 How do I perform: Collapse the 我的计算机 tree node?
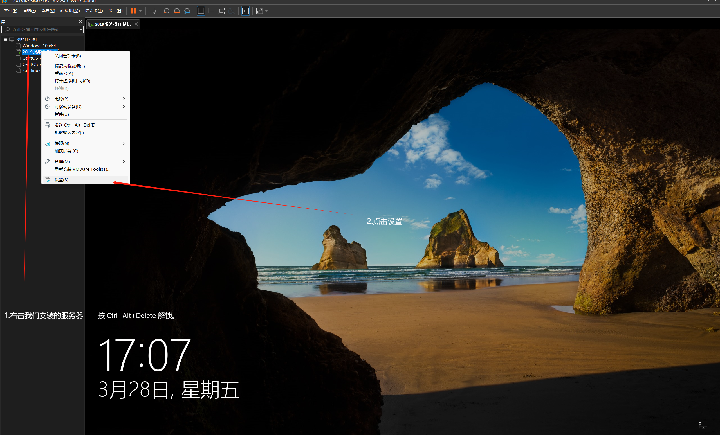coord(5,40)
